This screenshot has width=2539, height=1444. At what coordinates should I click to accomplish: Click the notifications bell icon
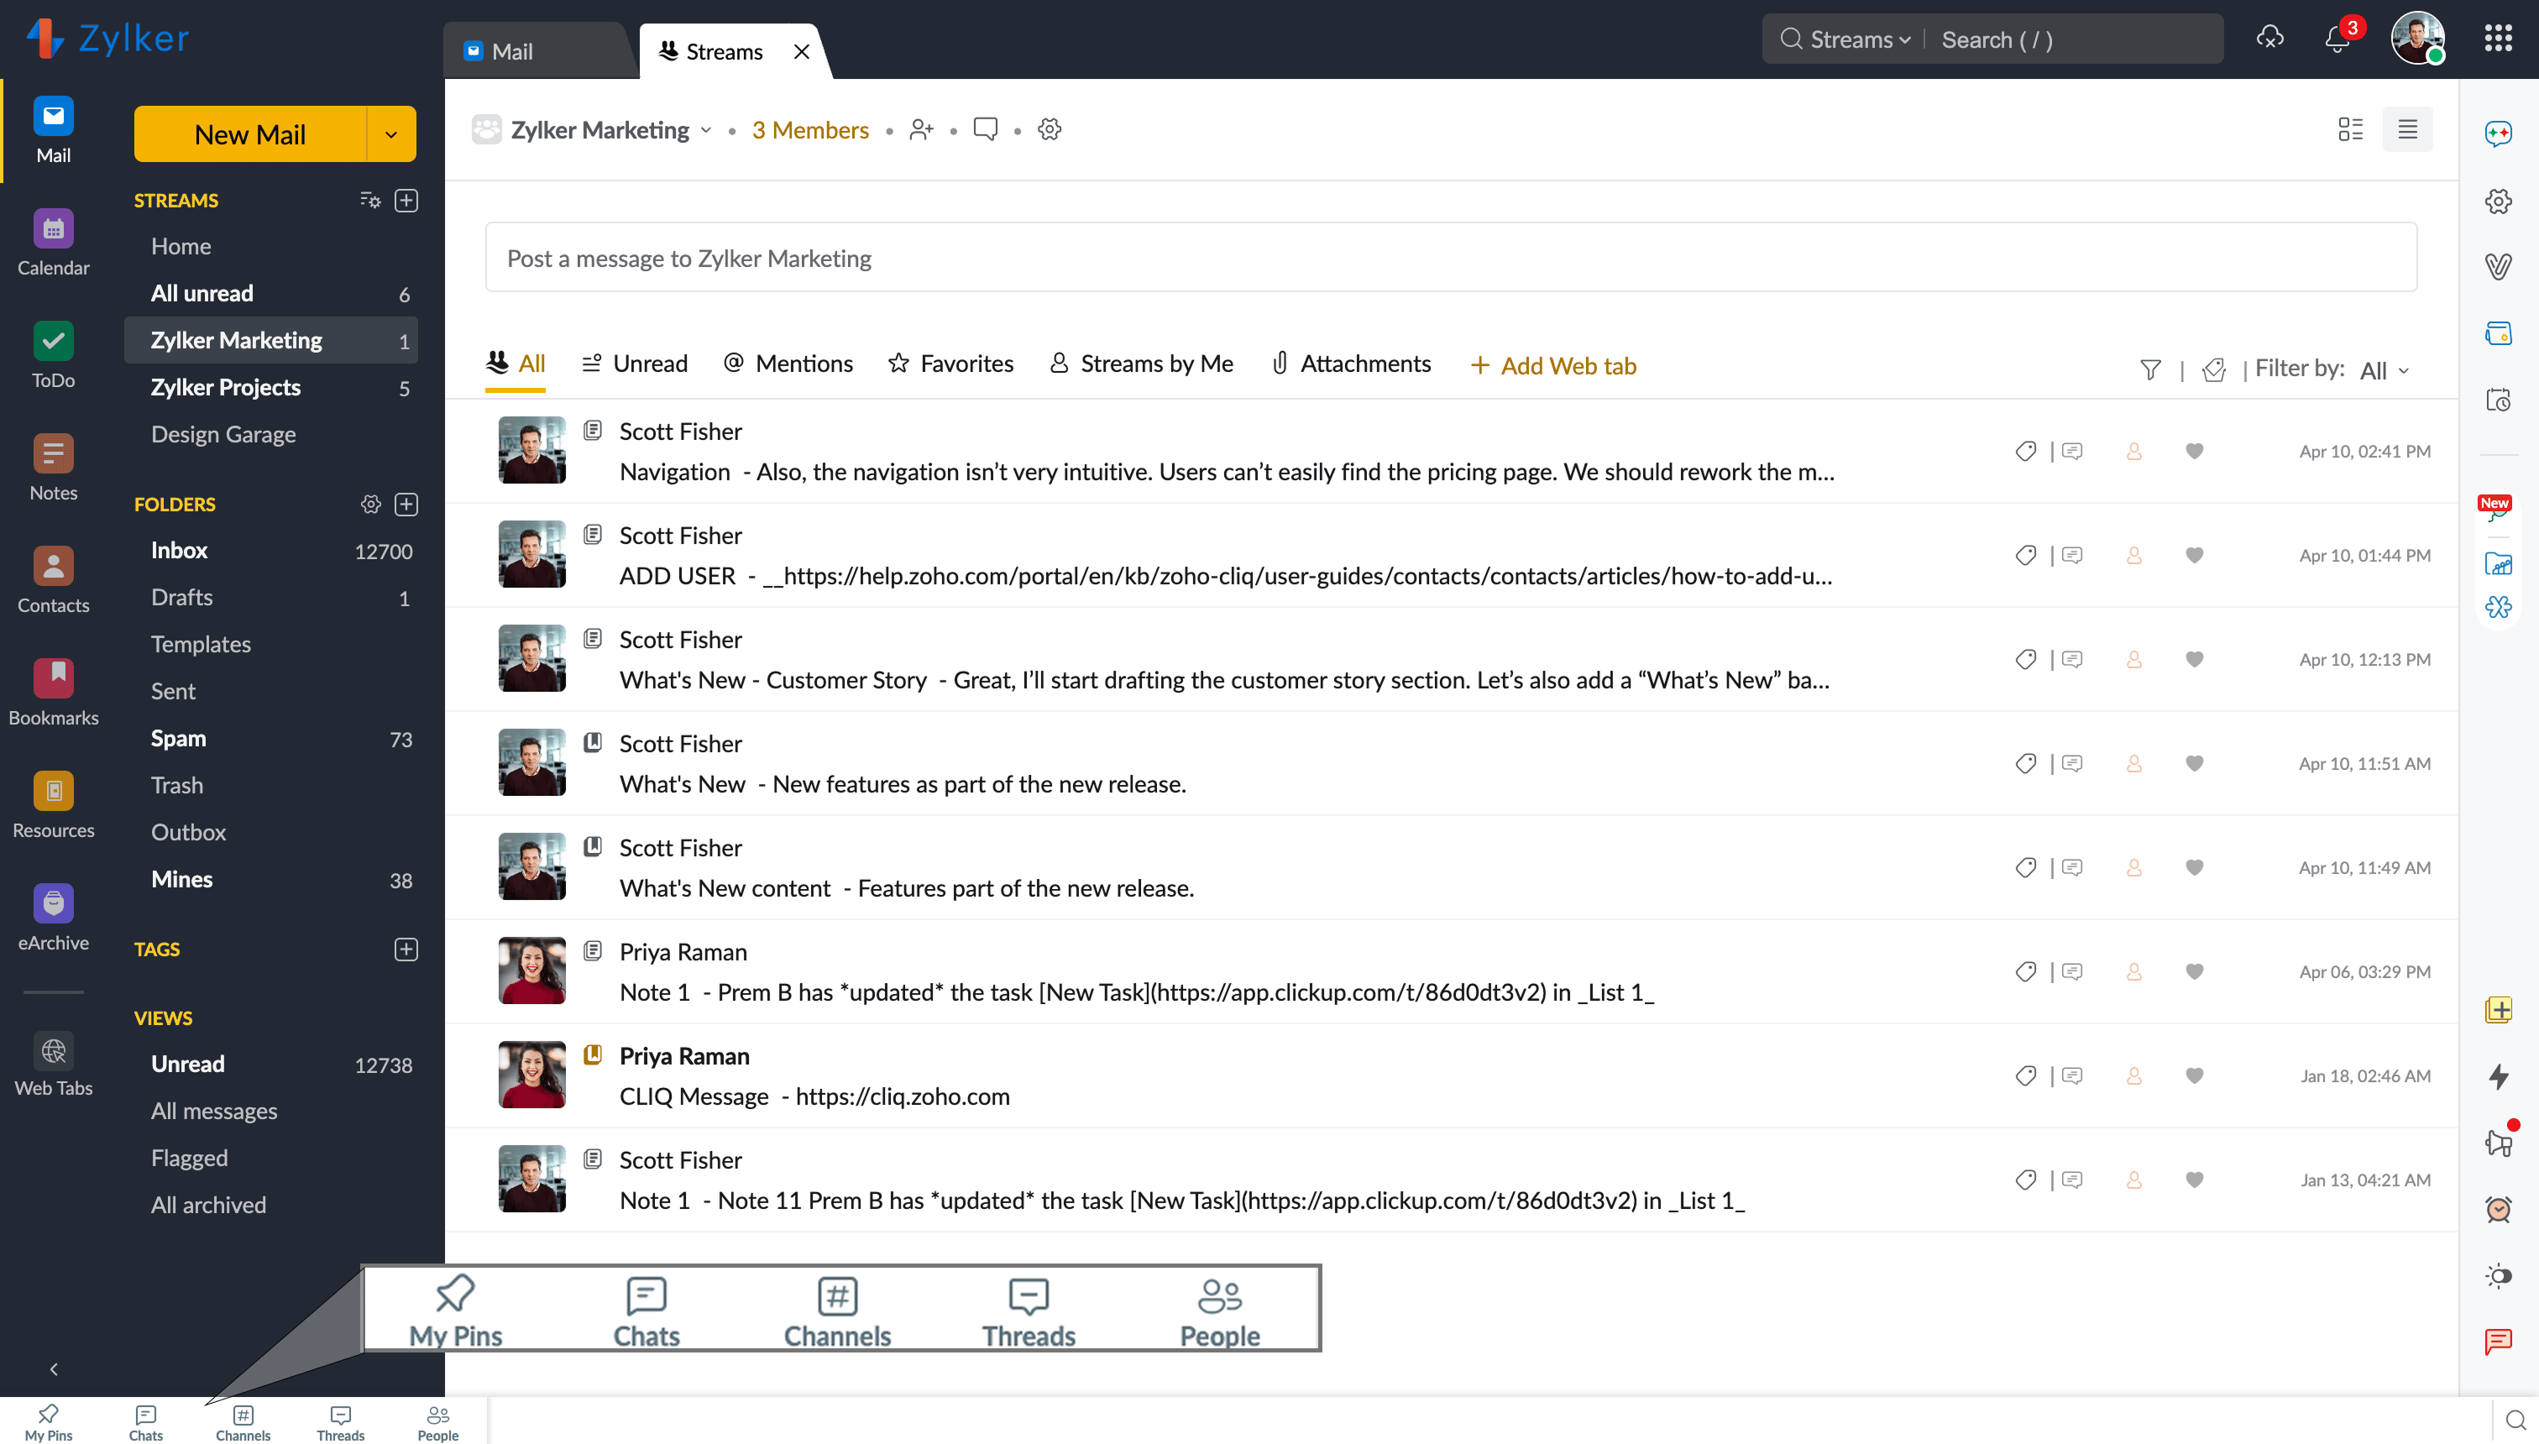click(2337, 39)
